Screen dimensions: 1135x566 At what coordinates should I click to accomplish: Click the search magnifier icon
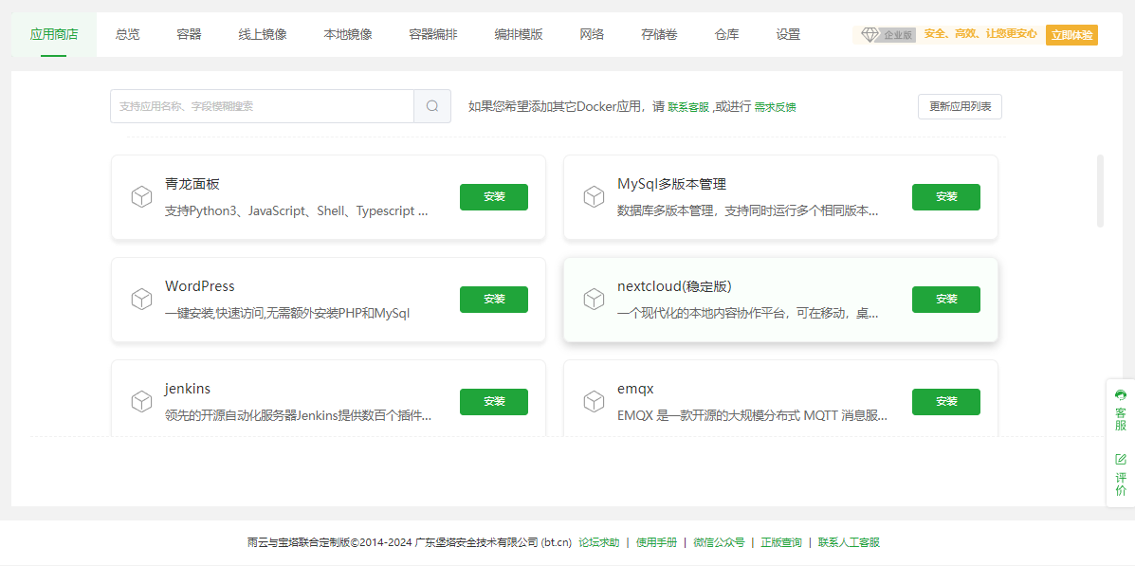coord(431,106)
